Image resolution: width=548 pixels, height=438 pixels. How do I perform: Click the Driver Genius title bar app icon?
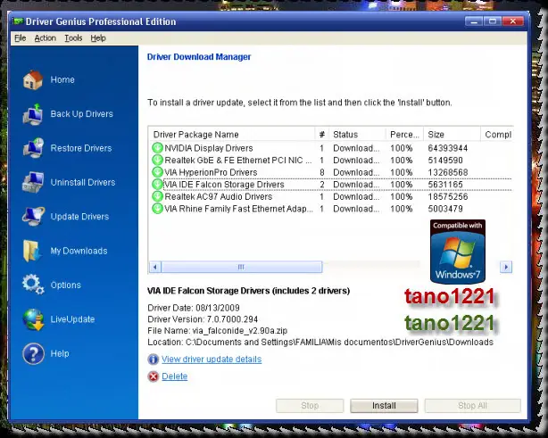pyautogui.click(x=18, y=21)
